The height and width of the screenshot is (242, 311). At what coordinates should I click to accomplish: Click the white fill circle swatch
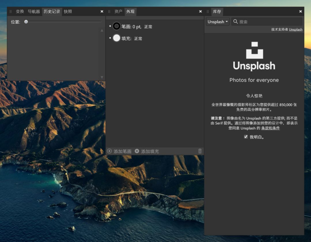[x=116, y=38]
